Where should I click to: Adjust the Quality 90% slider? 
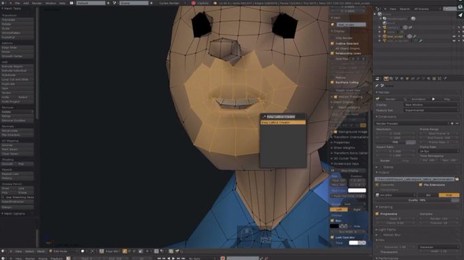pos(417,200)
